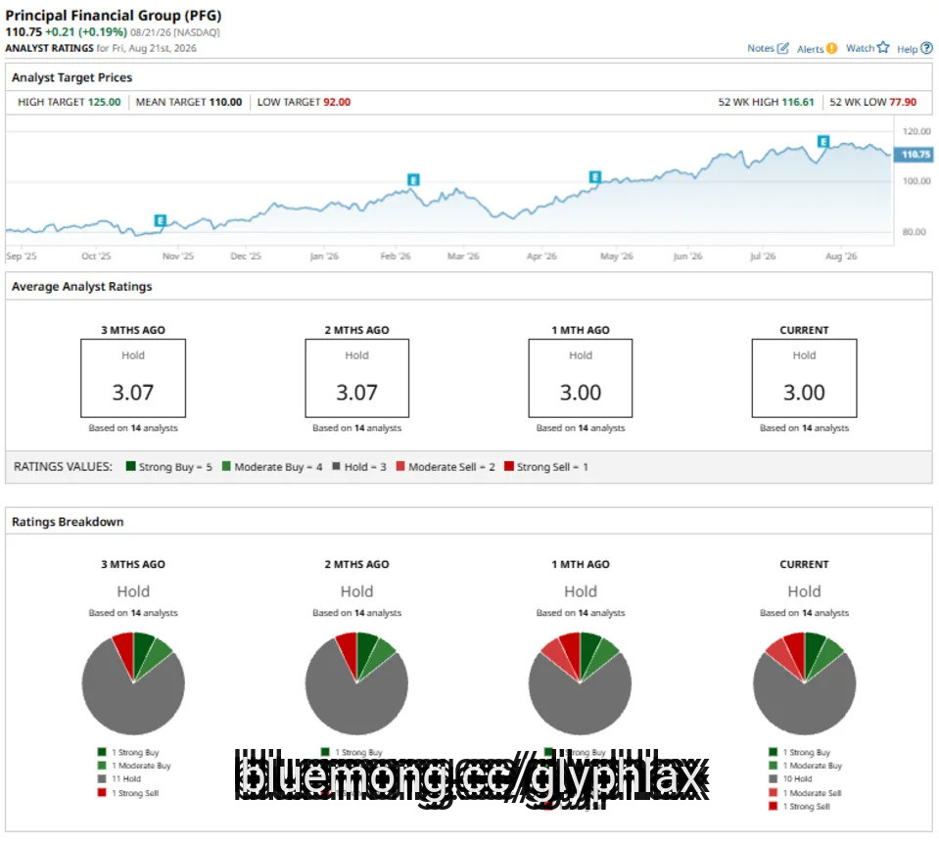Click '1 Moderate Sell' legend entry under CURRENT
939x843 pixels.
(806, 793)
